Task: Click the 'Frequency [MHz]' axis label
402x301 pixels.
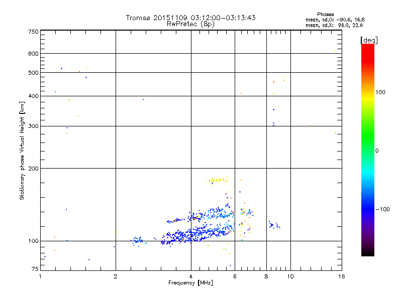Action: click(x=190, y=283)
